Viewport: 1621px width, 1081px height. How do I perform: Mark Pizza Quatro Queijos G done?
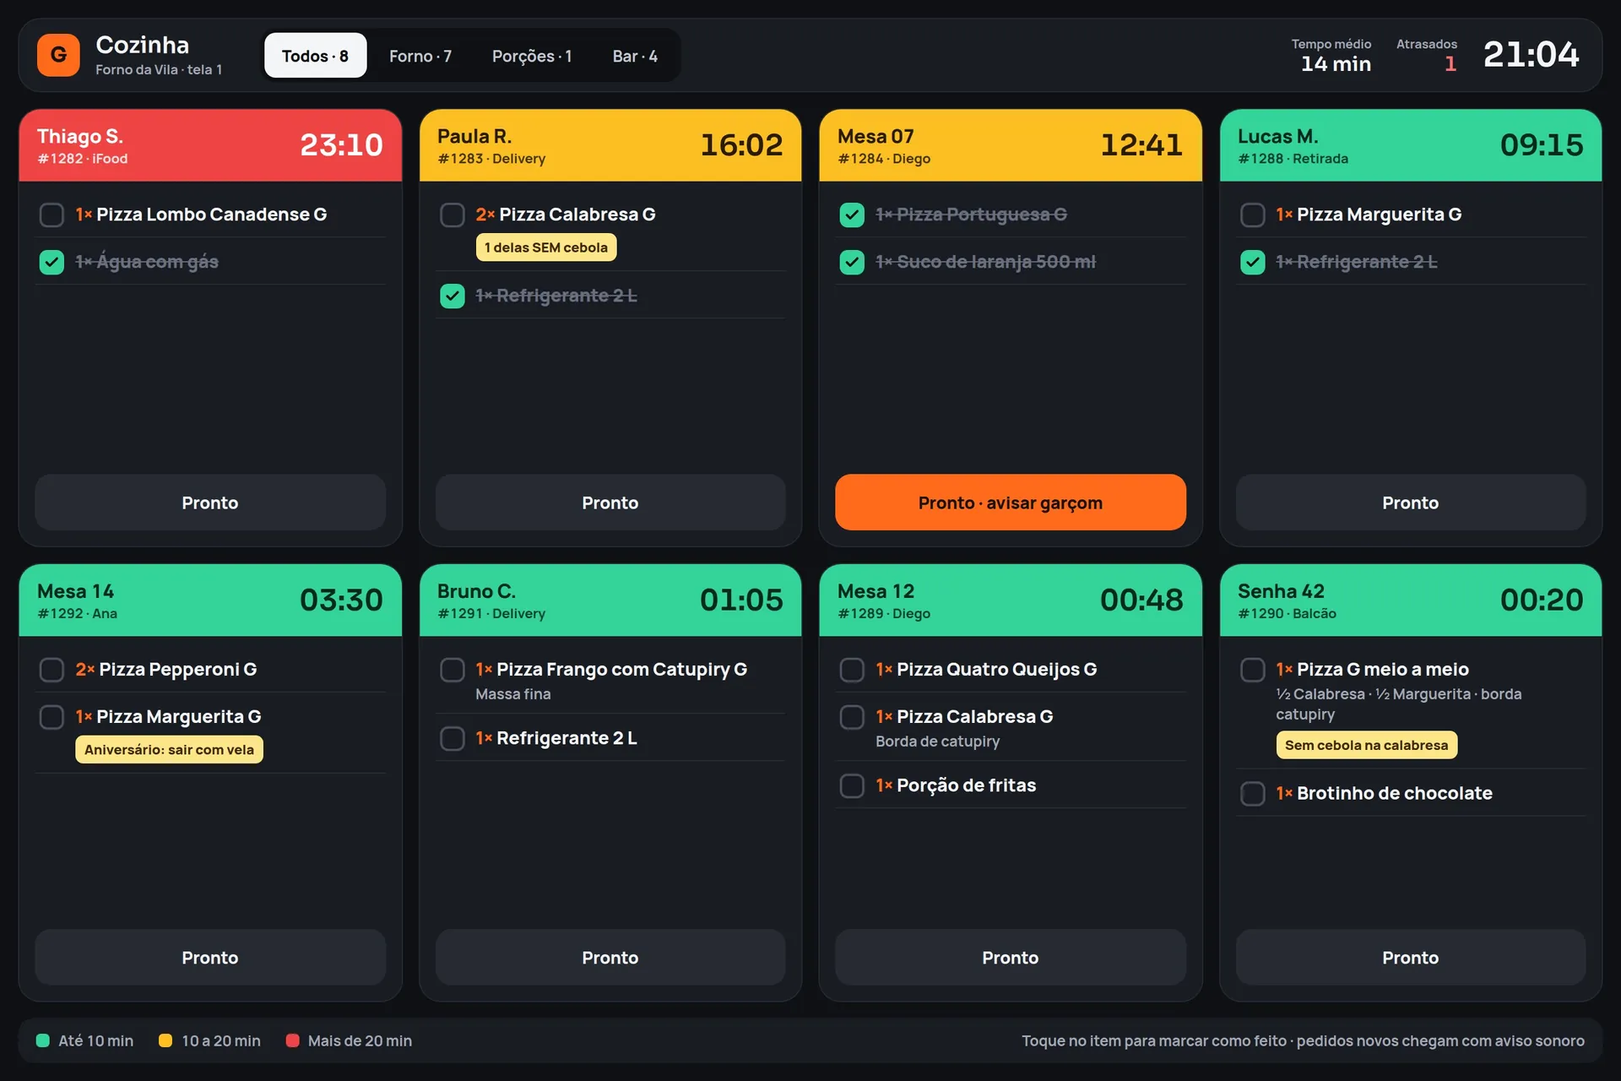point(852,670)
